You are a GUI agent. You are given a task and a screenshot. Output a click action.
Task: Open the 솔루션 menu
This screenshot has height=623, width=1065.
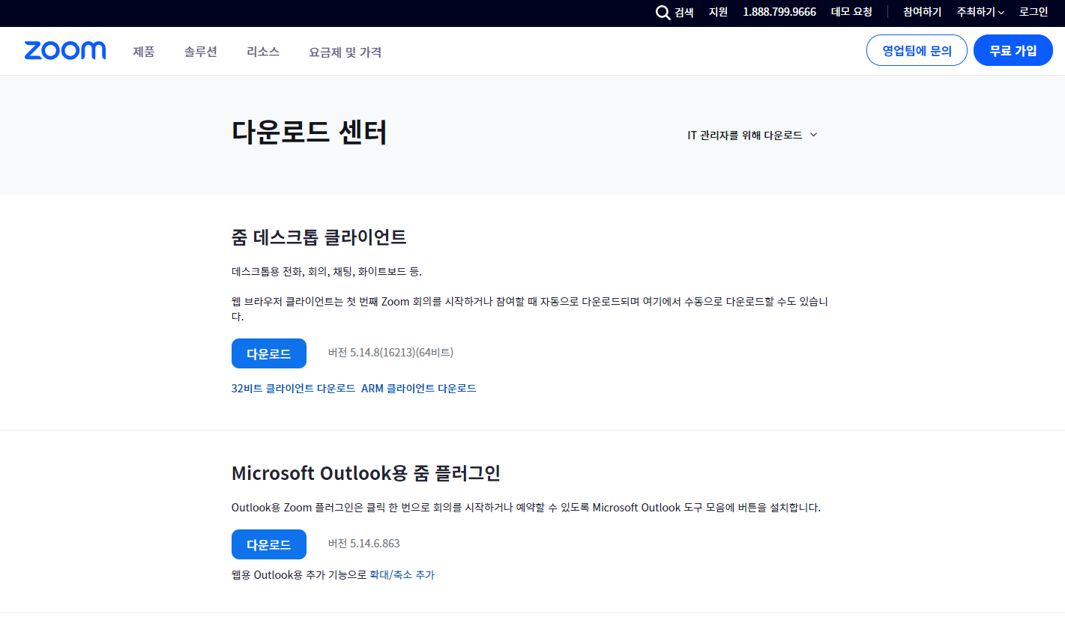(200, 52)
